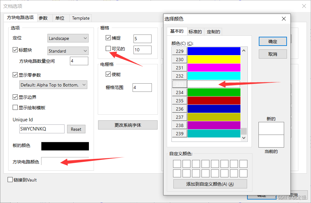Switch to the 标准的 tab in color dialog
The height and width of the screenshot is (203, 311).
pos(195,31)
